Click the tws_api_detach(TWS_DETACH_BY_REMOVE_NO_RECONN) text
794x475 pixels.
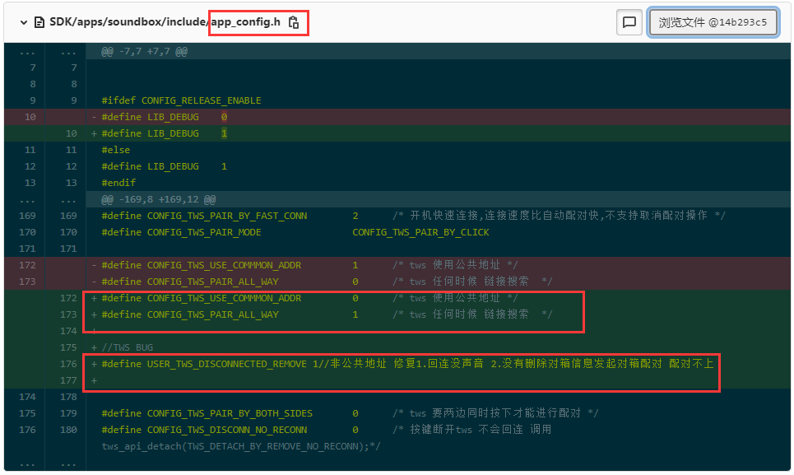coord(241,446)
